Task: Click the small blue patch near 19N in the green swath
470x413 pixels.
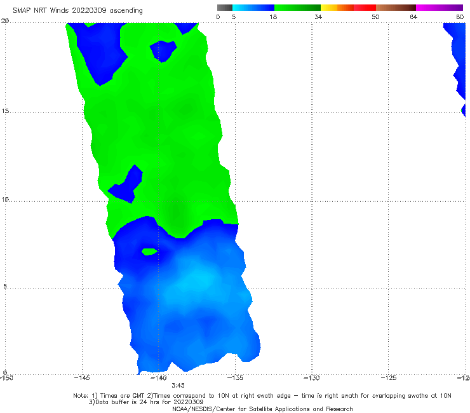Action: [163, 51]
